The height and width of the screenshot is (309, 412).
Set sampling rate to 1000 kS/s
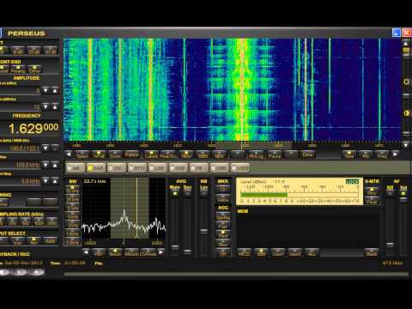pos(39,221)
